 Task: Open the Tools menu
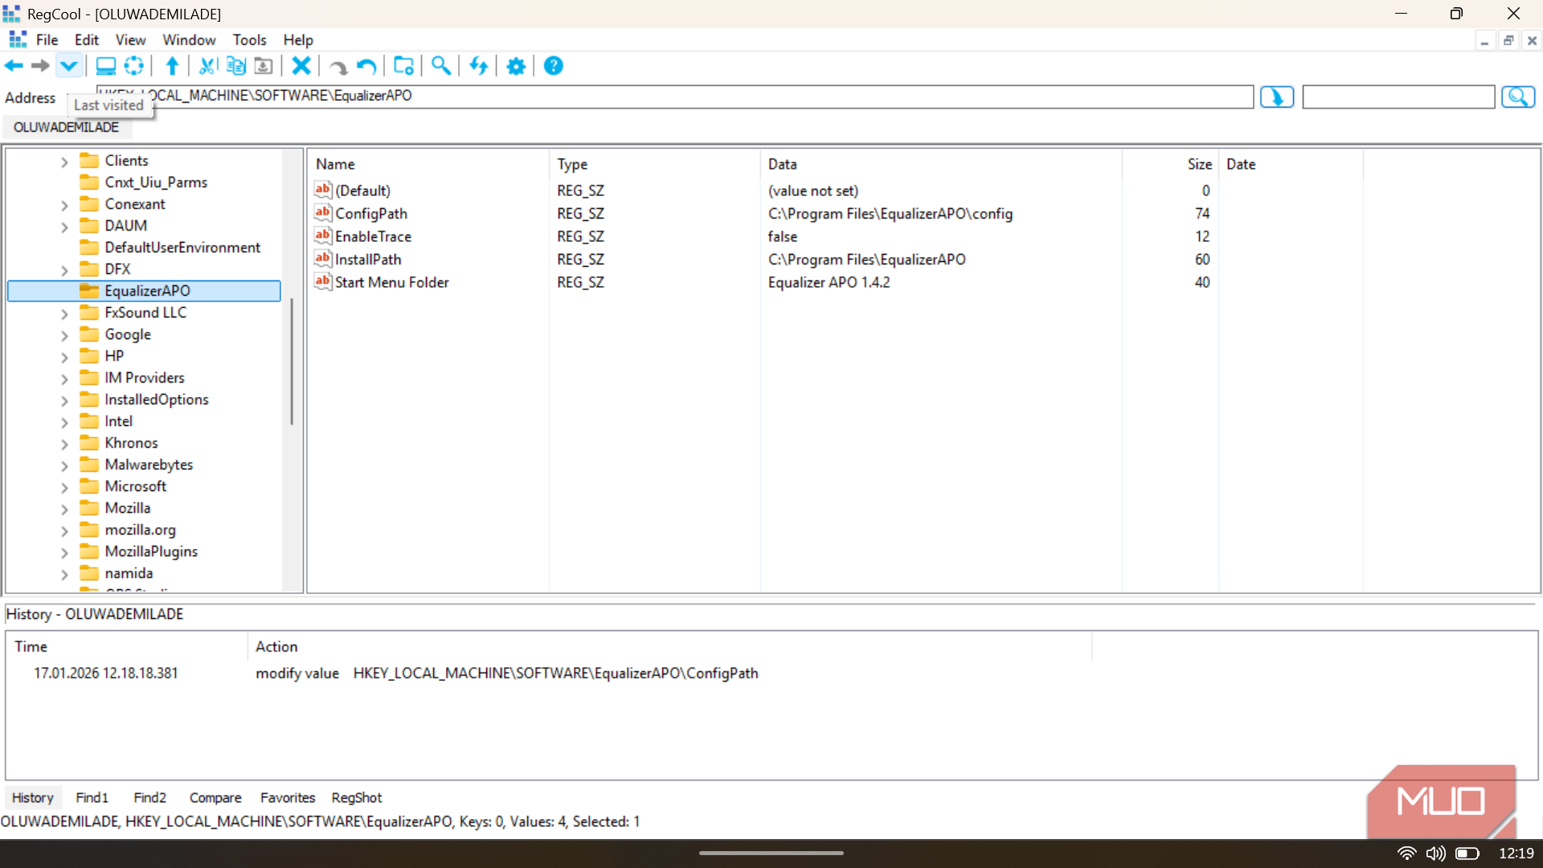[249, 40]
